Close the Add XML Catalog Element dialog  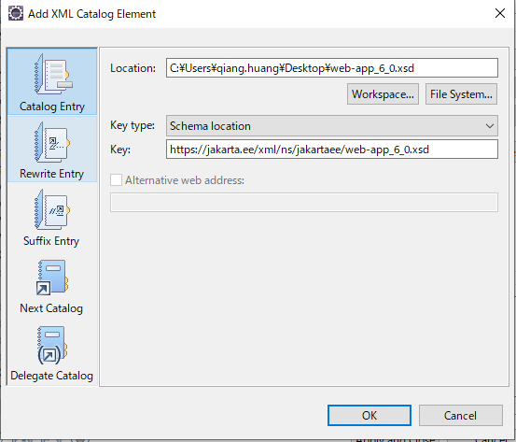click(x=500, y=13)
